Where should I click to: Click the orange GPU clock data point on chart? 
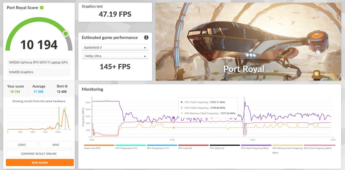pyautogui.click(x=174, y=122)
